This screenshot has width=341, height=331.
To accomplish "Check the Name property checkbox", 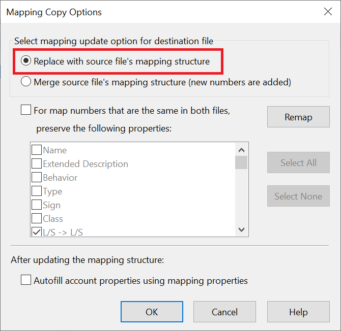I will (37, 150).
